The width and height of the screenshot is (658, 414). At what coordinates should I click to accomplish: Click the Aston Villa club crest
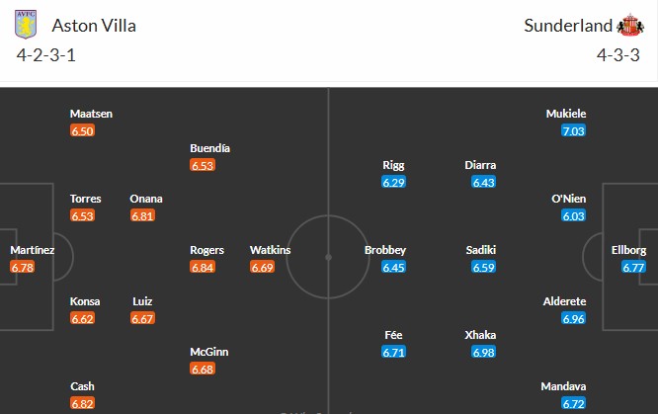pos(25,26)
